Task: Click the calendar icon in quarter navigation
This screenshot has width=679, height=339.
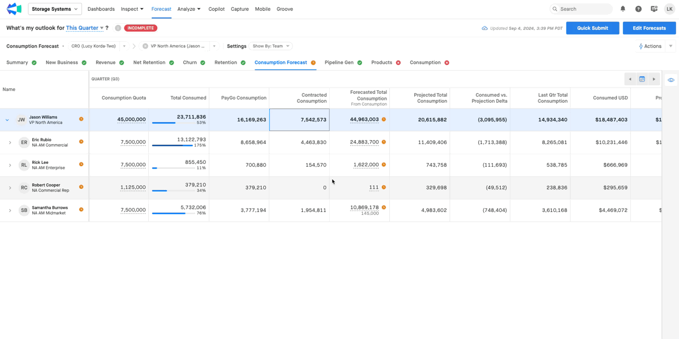Action: click(x=642, y=79)
